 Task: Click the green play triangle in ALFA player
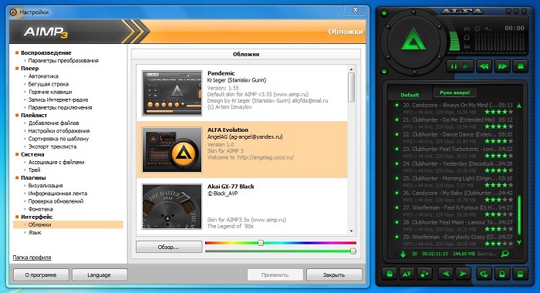pos(466,66)
